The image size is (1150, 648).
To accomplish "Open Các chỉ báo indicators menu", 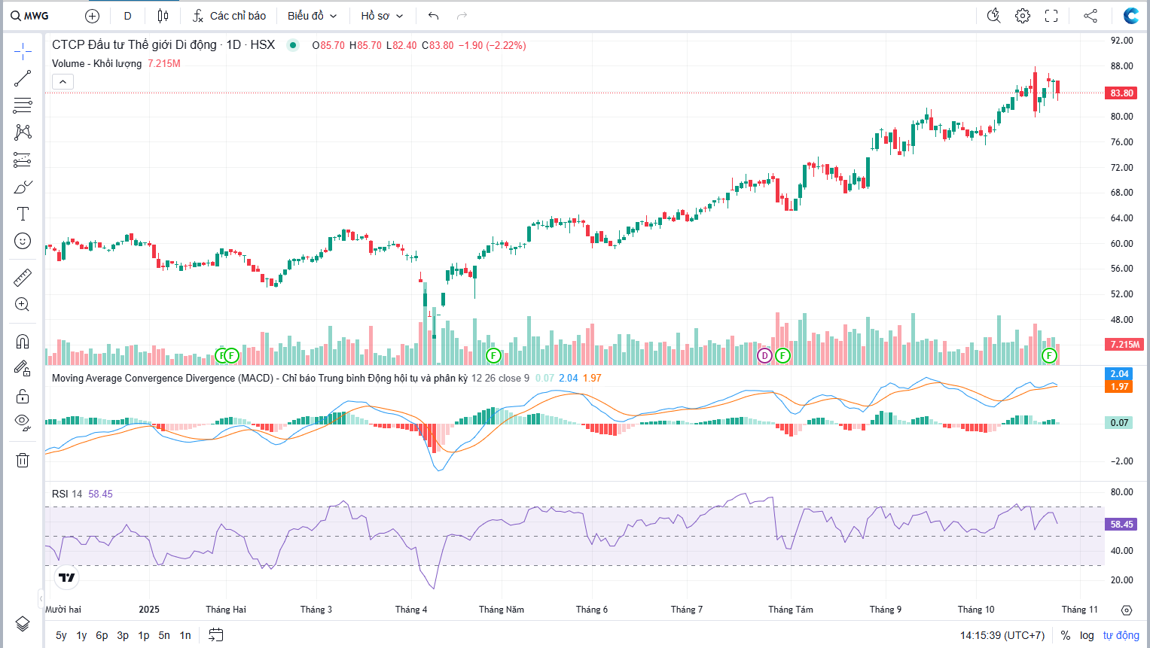I will click(230, 16).
